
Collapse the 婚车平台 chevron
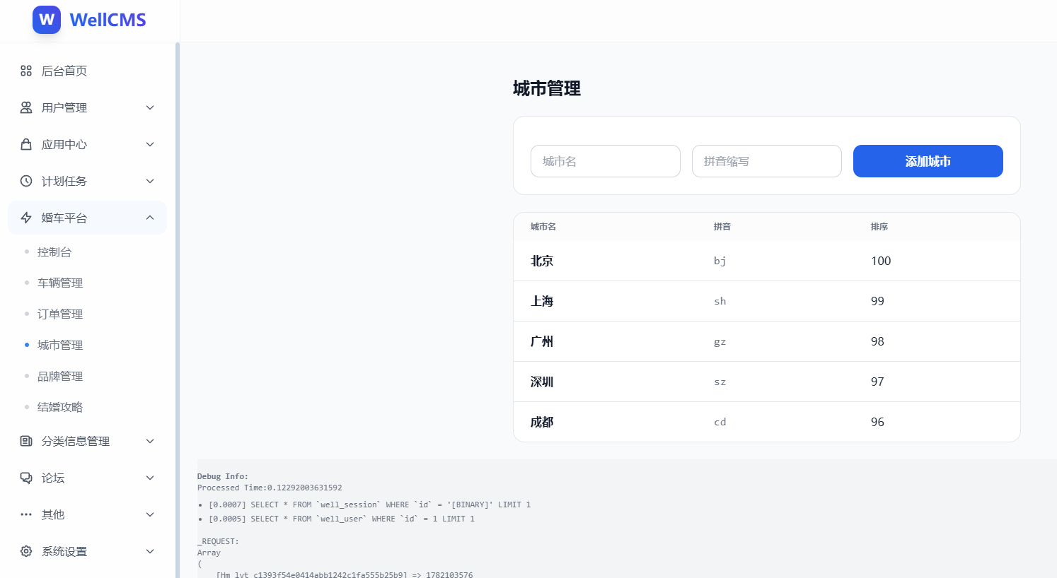tap(150, 218)
